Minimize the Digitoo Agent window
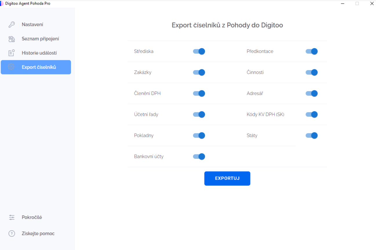This screenshot has height=250, width=376. tap(343, 3)
